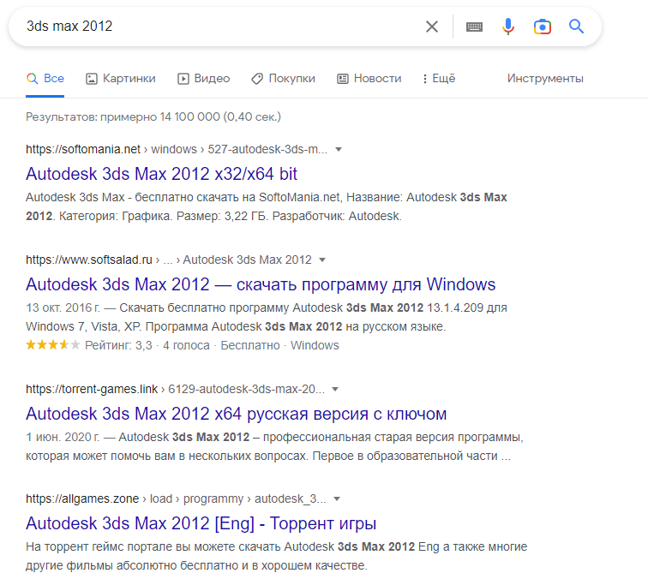Image resolution: width=648 pixels, height=579 pixels.
Task: Clear the search query with X icon
Action: [x=432, y=27]
